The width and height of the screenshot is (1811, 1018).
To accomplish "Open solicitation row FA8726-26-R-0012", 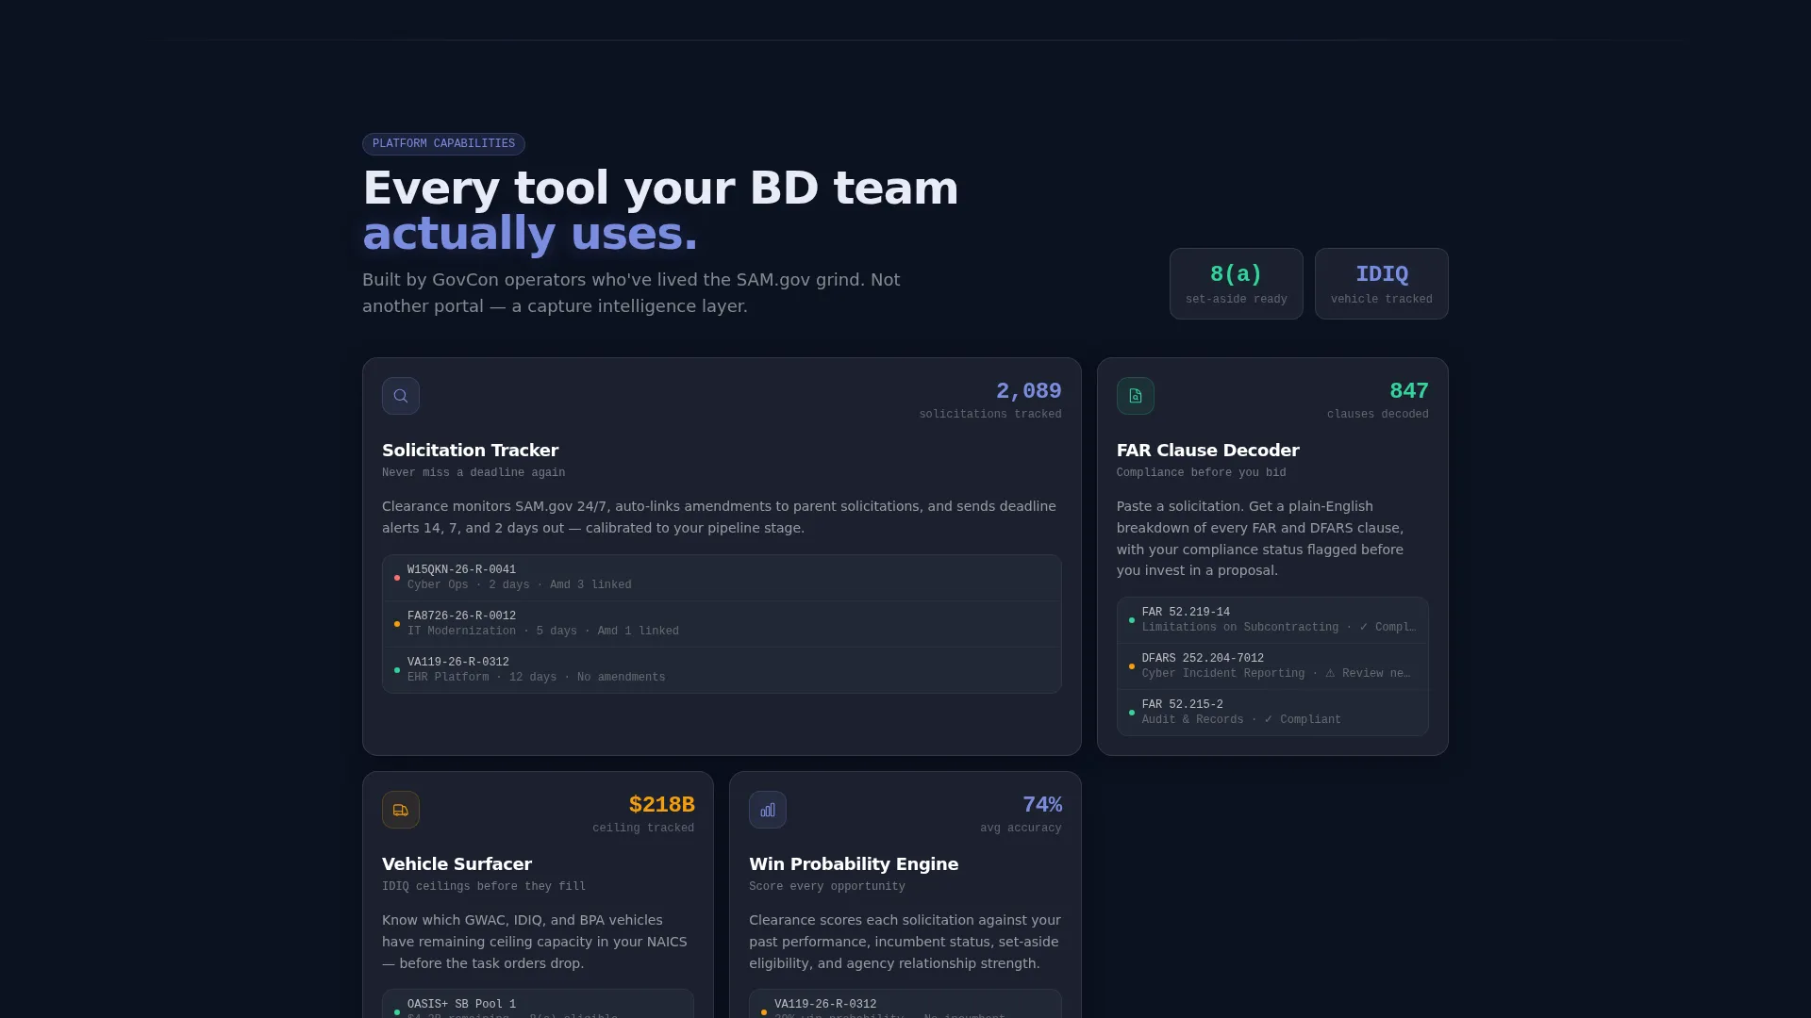I will click(722, 624).
